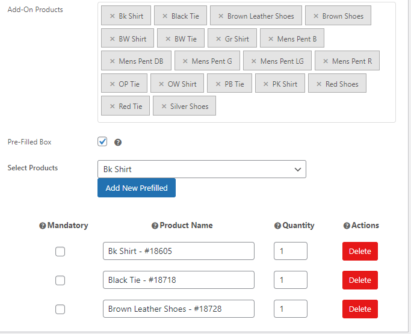The width and height of the screenshot is (411, 334).
Task: Click the help icon beside Pre-Filled Box
Action: pyautogui.click(x=118, y=143)
